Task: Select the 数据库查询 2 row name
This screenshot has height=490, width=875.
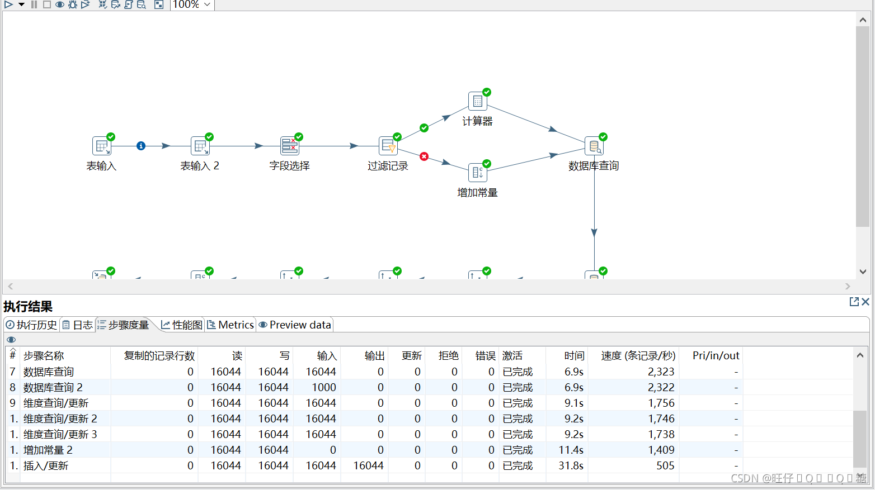Action: (53, 387)
